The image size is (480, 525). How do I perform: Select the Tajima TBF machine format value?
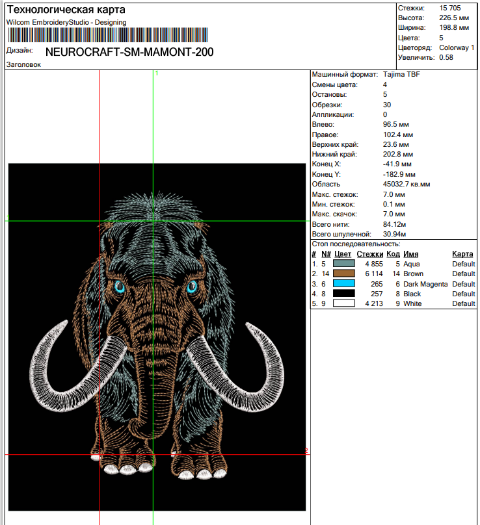(401, 75)
